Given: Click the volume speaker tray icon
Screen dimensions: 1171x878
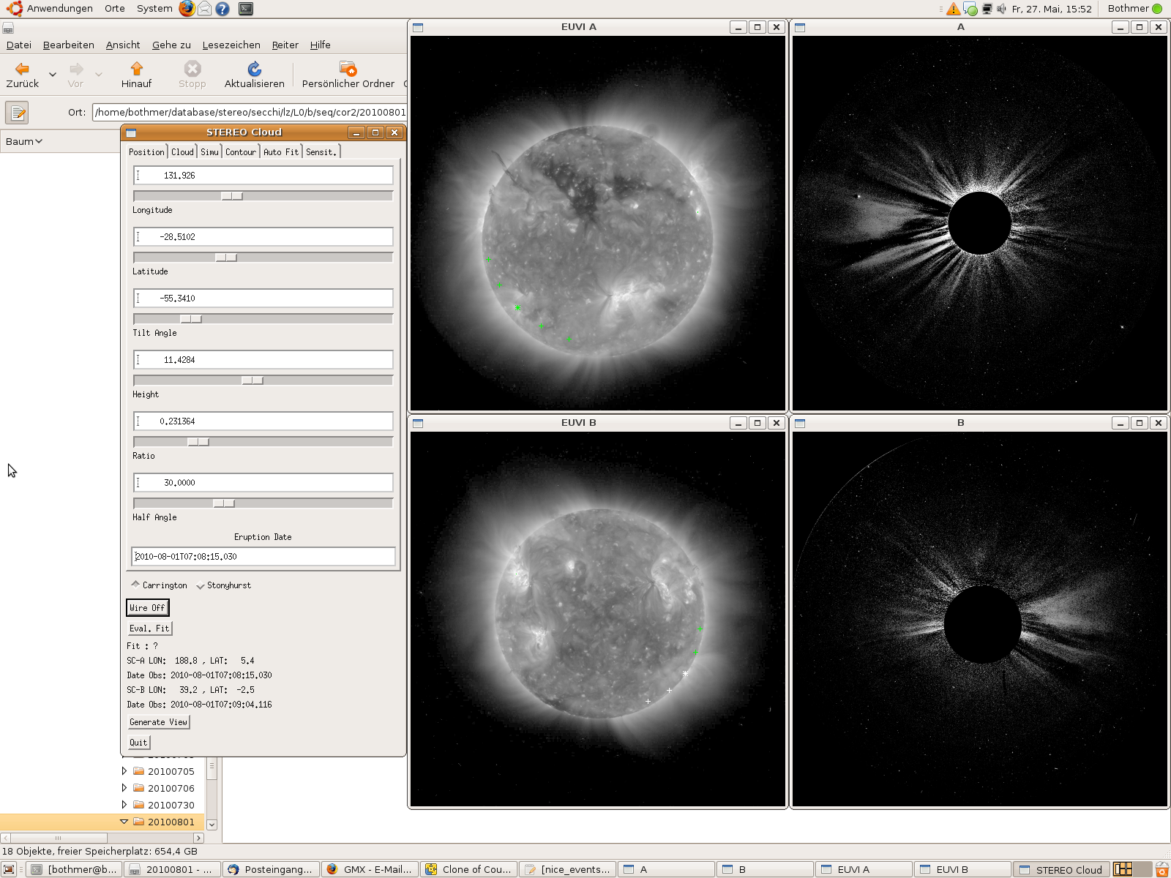Looking at the screenshot, I should tap(1001, 9).
